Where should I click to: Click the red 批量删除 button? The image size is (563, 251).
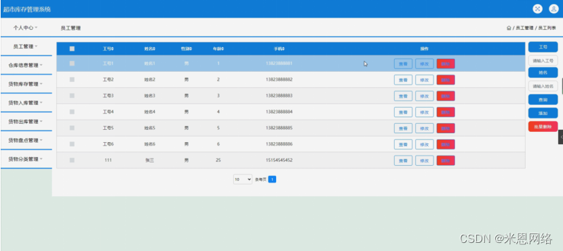(x=543, y=127)
